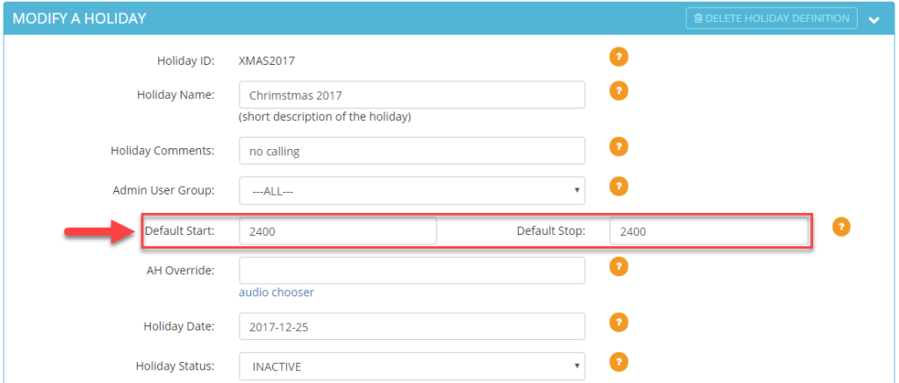Click Delete Holiday Definition button
Image resolution: width=899 pixels, height=383 pixels.
(x=772, y=18)
